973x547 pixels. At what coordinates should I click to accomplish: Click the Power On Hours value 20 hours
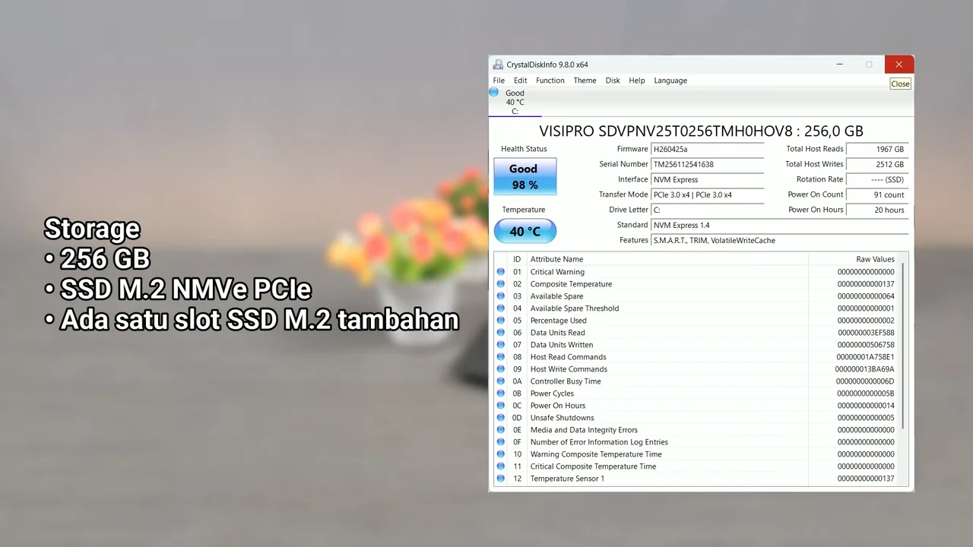(877, 210)
